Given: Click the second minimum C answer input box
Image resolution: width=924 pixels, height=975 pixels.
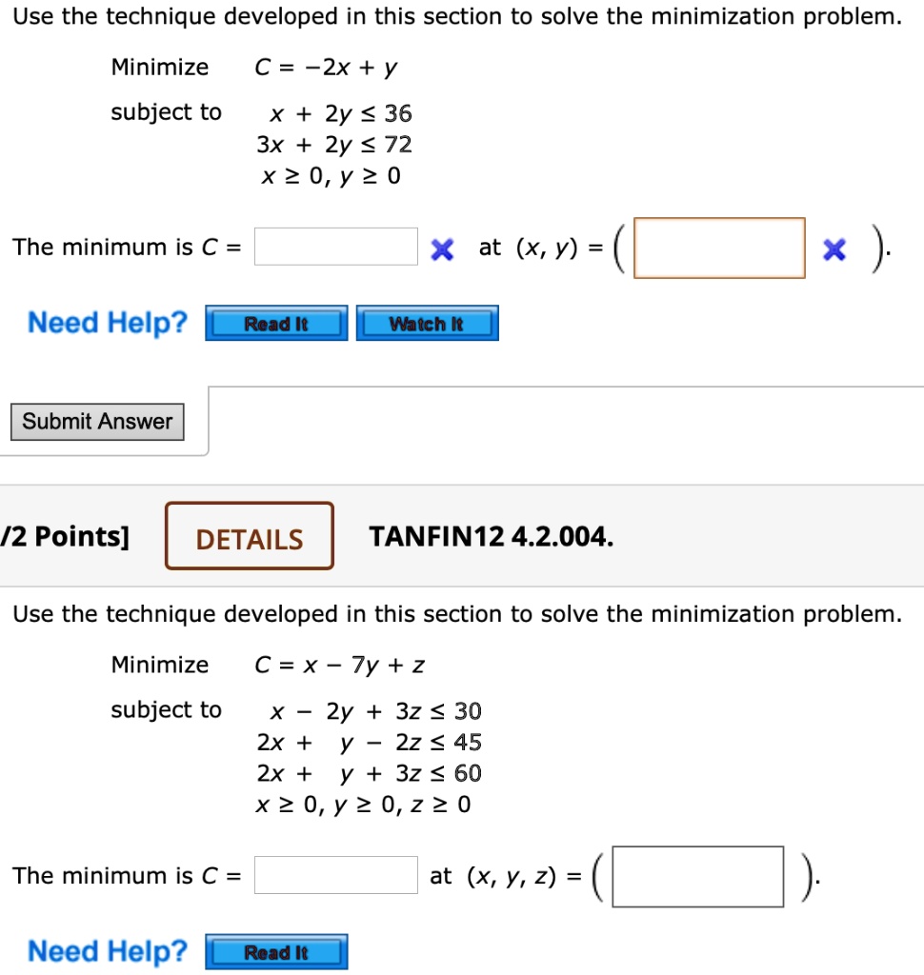Looking at the screenshot, I should [x=336, y=875].
